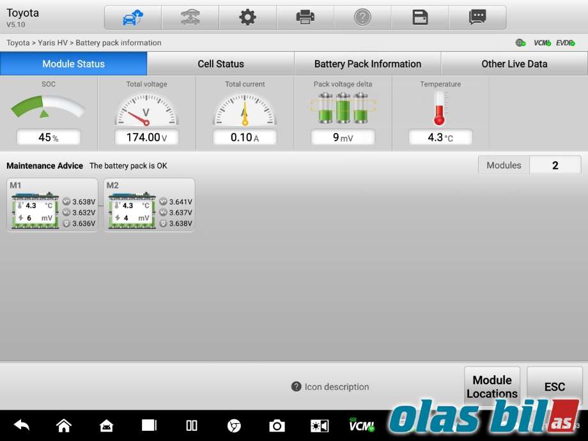Tap the 9 mV voltage delta value
This screenshot has height=441, width=588.
coord(343,137)
